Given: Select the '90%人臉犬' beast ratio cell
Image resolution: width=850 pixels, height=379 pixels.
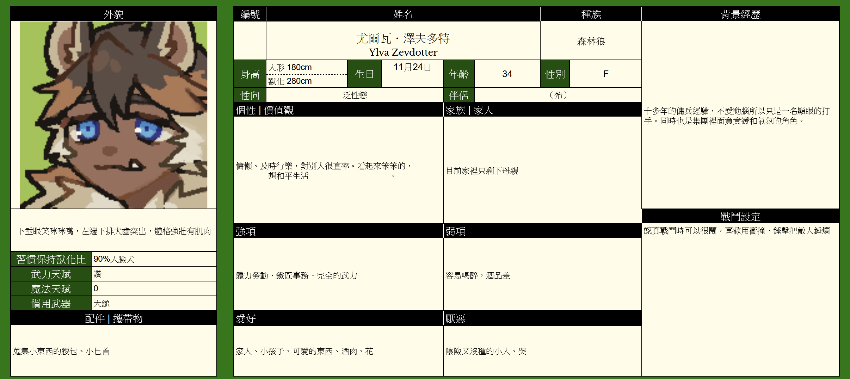Looking at the screenshot, I should pyautogui.click(x=154, y=259).
